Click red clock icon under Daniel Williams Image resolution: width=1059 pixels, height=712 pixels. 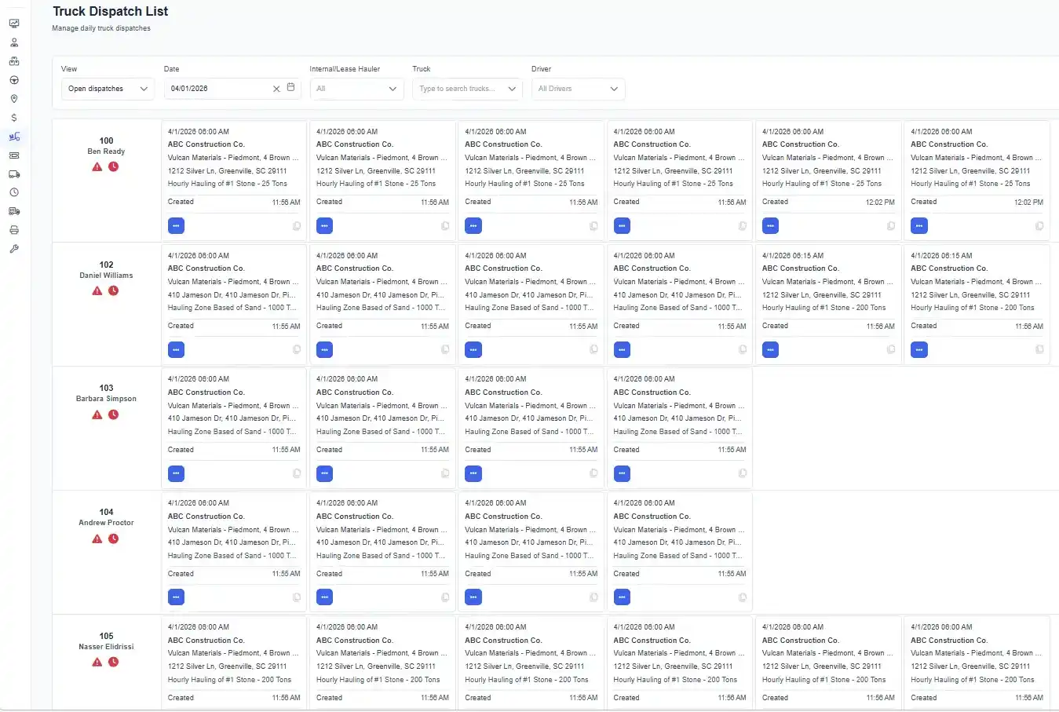click(x=114, y=290)
